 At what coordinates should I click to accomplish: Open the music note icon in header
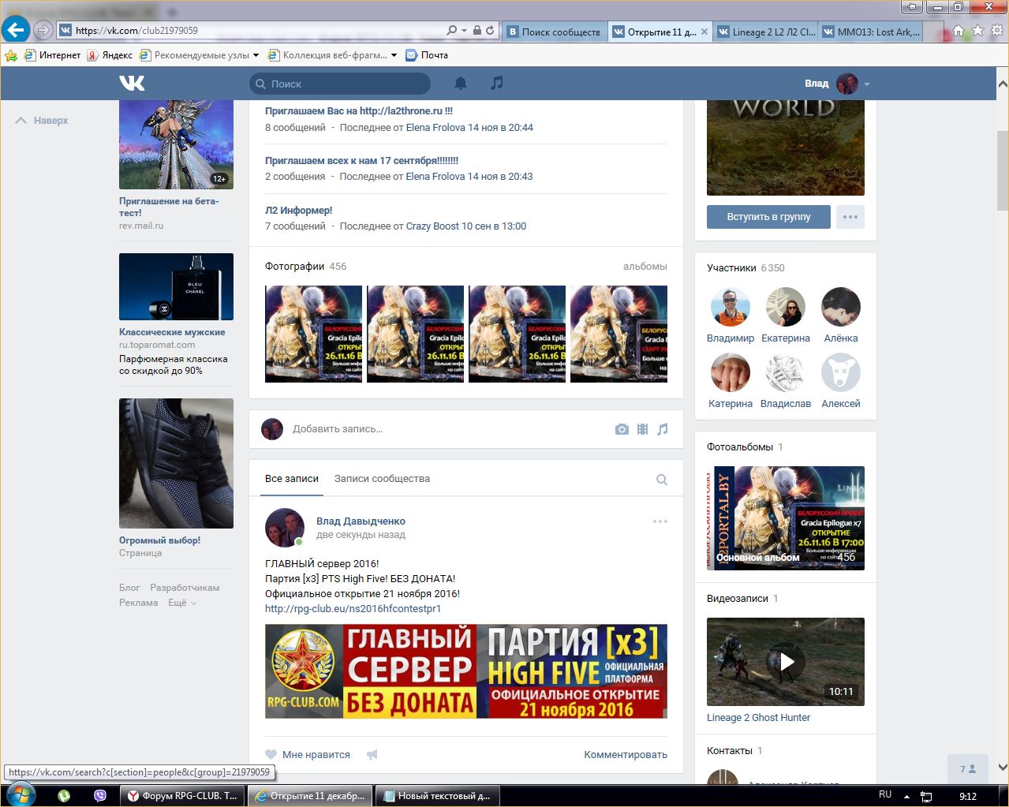click(x=496, y=83)
